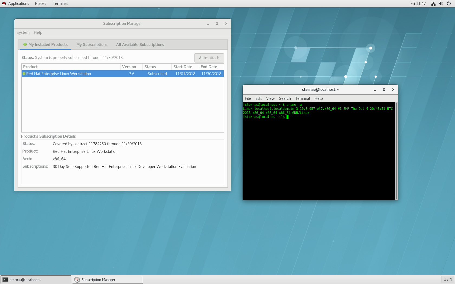Open the clock showing Fri 11:47
The image size is (455, 284).
(418, 4)
